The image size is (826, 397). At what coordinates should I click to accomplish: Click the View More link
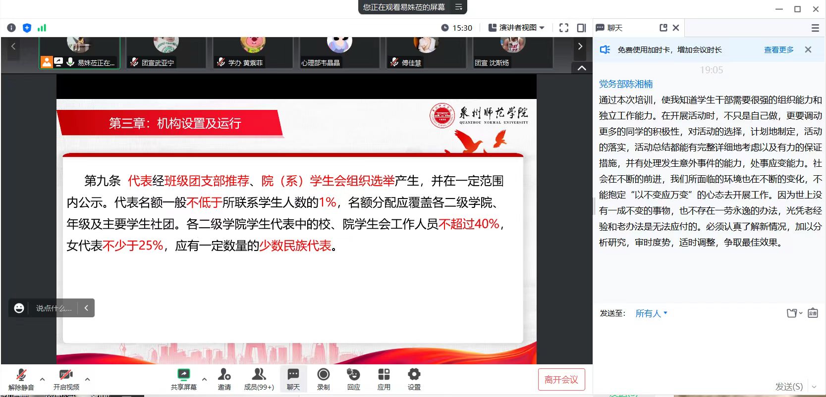pos(778,50)
